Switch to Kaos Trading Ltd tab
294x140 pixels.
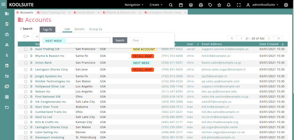51,12
